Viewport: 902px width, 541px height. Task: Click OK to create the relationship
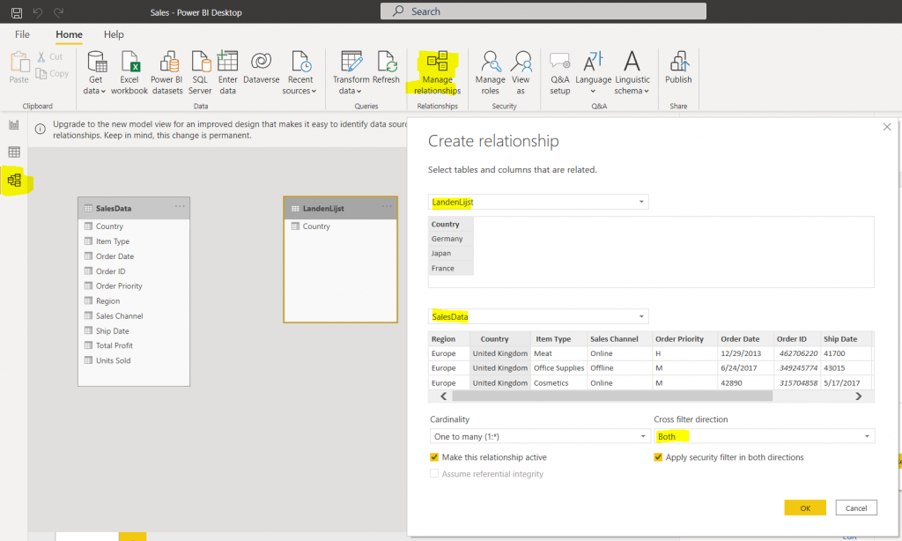click(805, 508)
